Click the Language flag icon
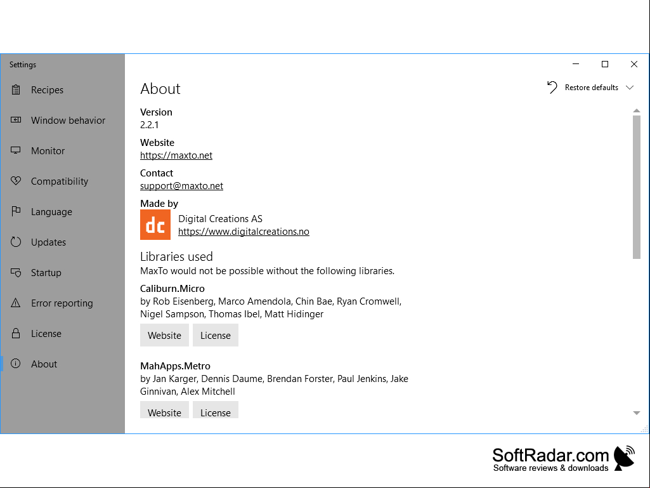 16,211
